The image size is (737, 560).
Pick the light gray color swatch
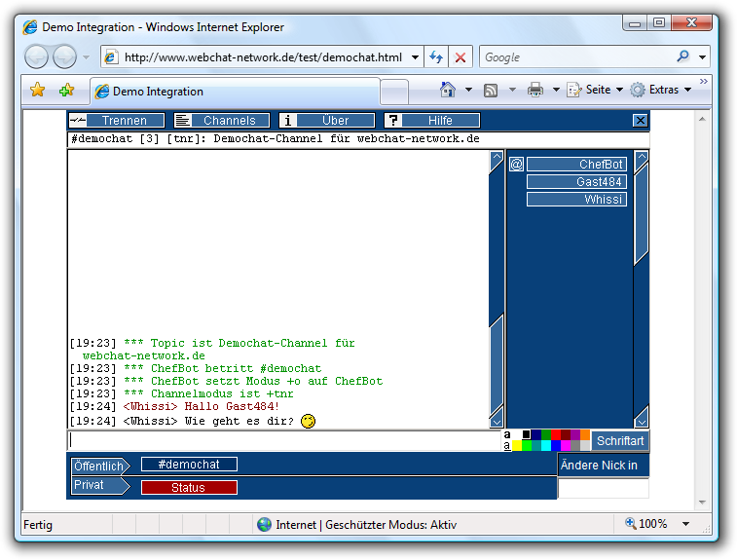click(x=585, y=445)
